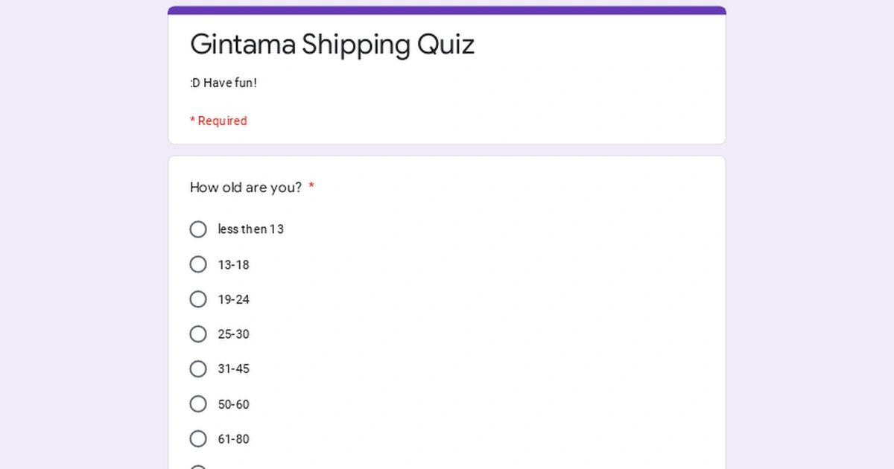Click the ':D Have fun!' description text

223,83
